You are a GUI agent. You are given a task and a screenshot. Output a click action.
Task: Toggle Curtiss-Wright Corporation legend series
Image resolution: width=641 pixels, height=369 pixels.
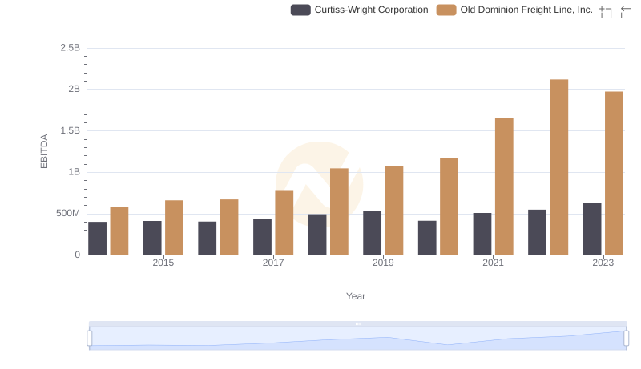pyautogui.click(x=359, y=10)
